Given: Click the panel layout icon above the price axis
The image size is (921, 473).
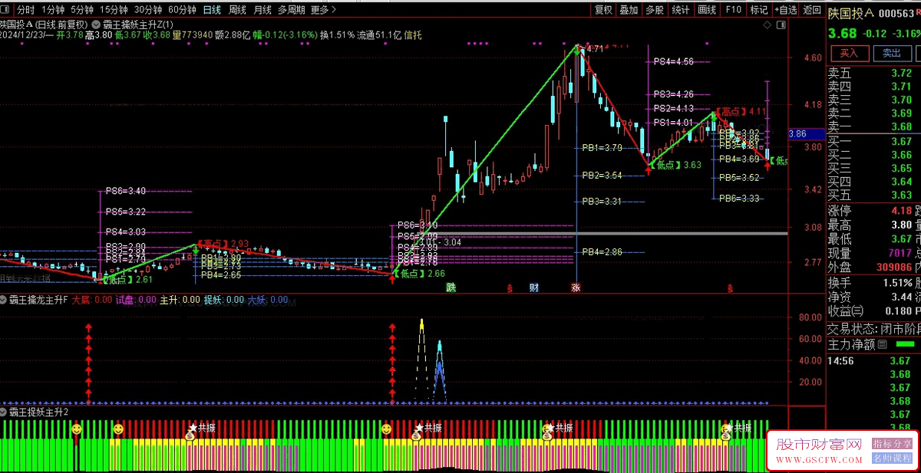Looking at the screenshot, I should coord(782,25).
